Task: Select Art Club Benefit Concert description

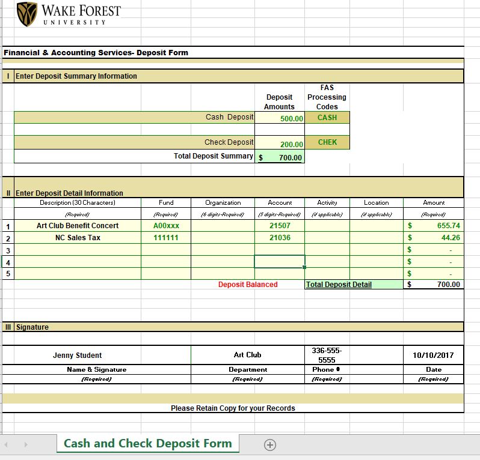Action: [78, 226]
